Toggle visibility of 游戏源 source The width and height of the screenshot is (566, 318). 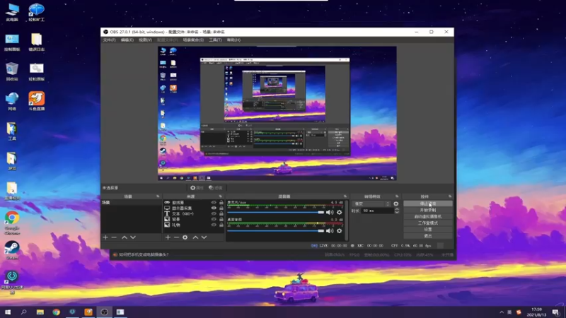pos(214,203)
